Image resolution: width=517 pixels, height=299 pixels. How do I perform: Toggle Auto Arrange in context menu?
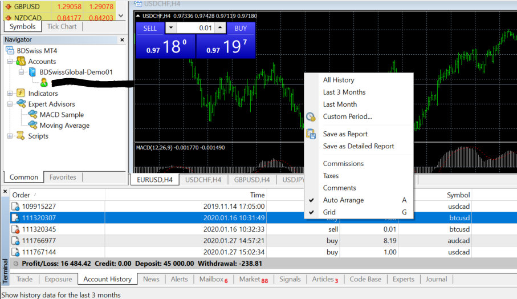click(343, 200)
